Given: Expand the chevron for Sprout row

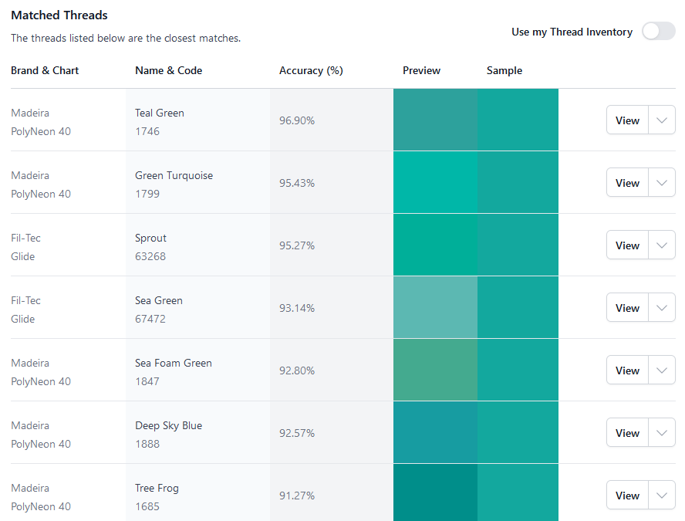Looking at the screenshot, I should (x=662, y=245).
